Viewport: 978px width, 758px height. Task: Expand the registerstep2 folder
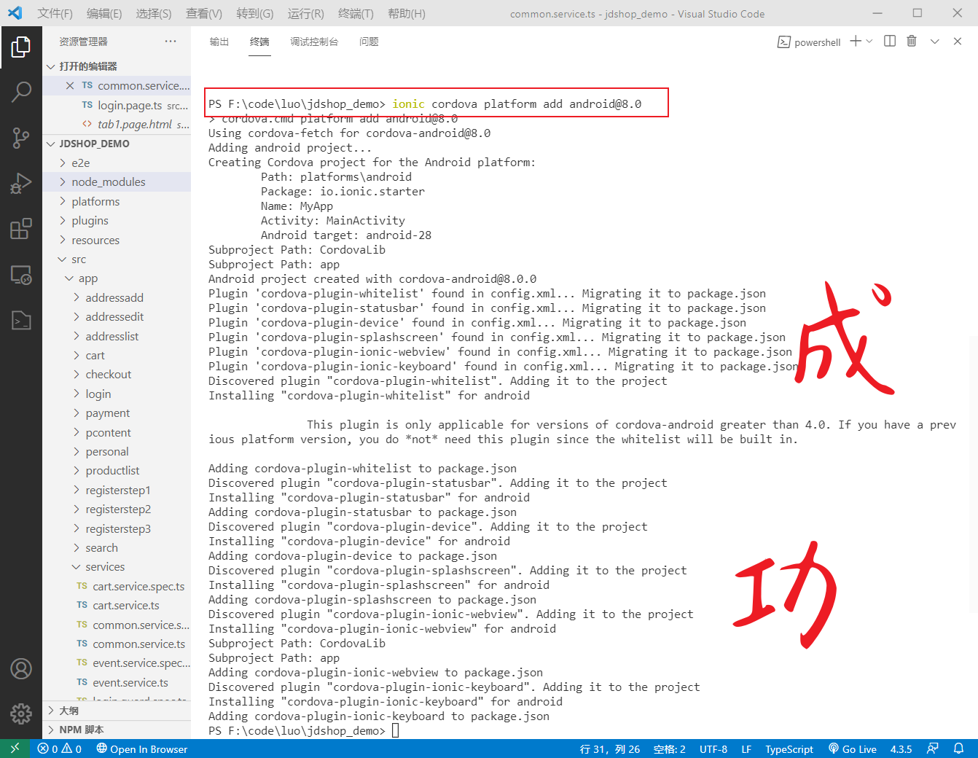(117, 509)
